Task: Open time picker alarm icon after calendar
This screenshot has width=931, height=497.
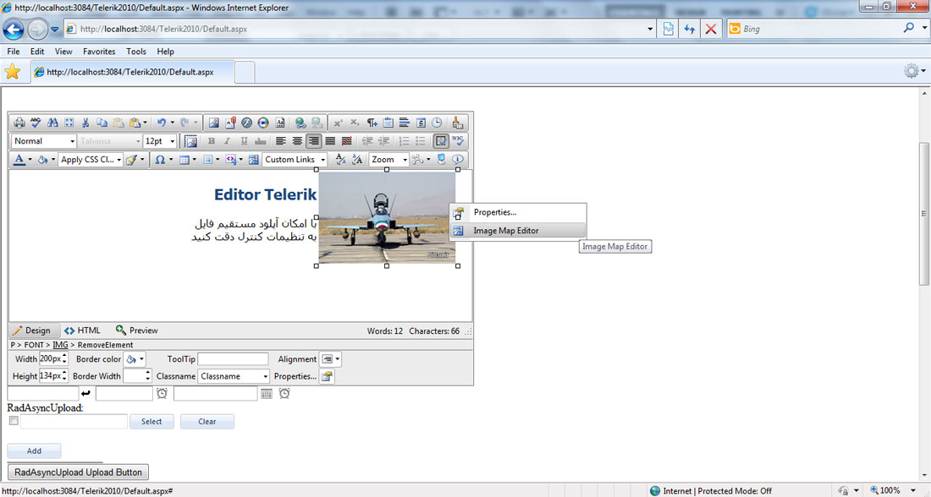Action: click(284, 393)
